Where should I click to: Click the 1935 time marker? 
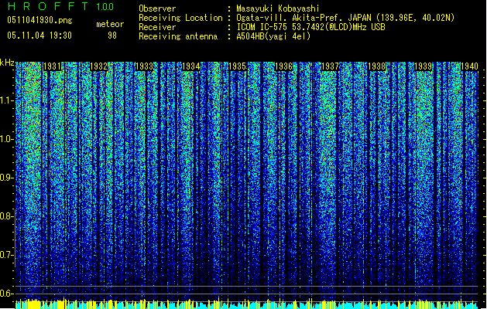(237, 66)
